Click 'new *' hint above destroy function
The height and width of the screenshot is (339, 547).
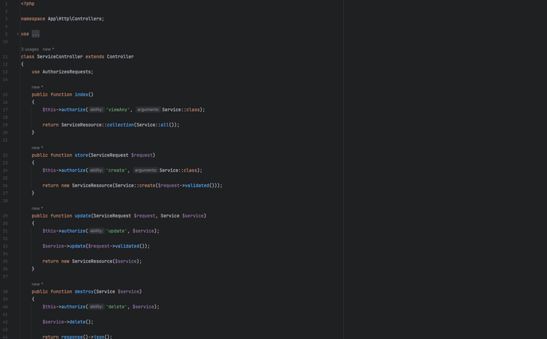point(37,284)
